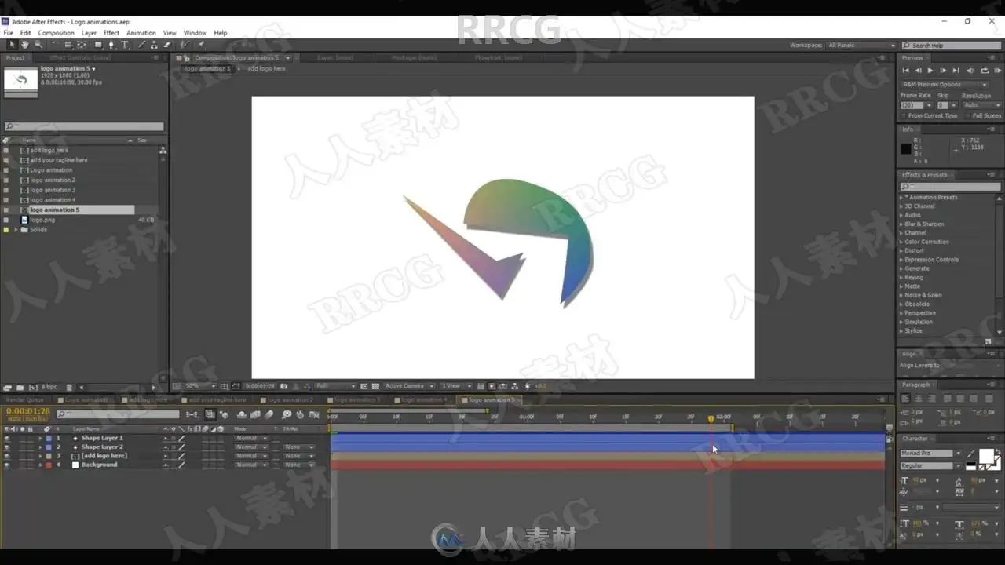The image size is (1005, 565).
Task: Select the Type tool
Action: (124, 45)
